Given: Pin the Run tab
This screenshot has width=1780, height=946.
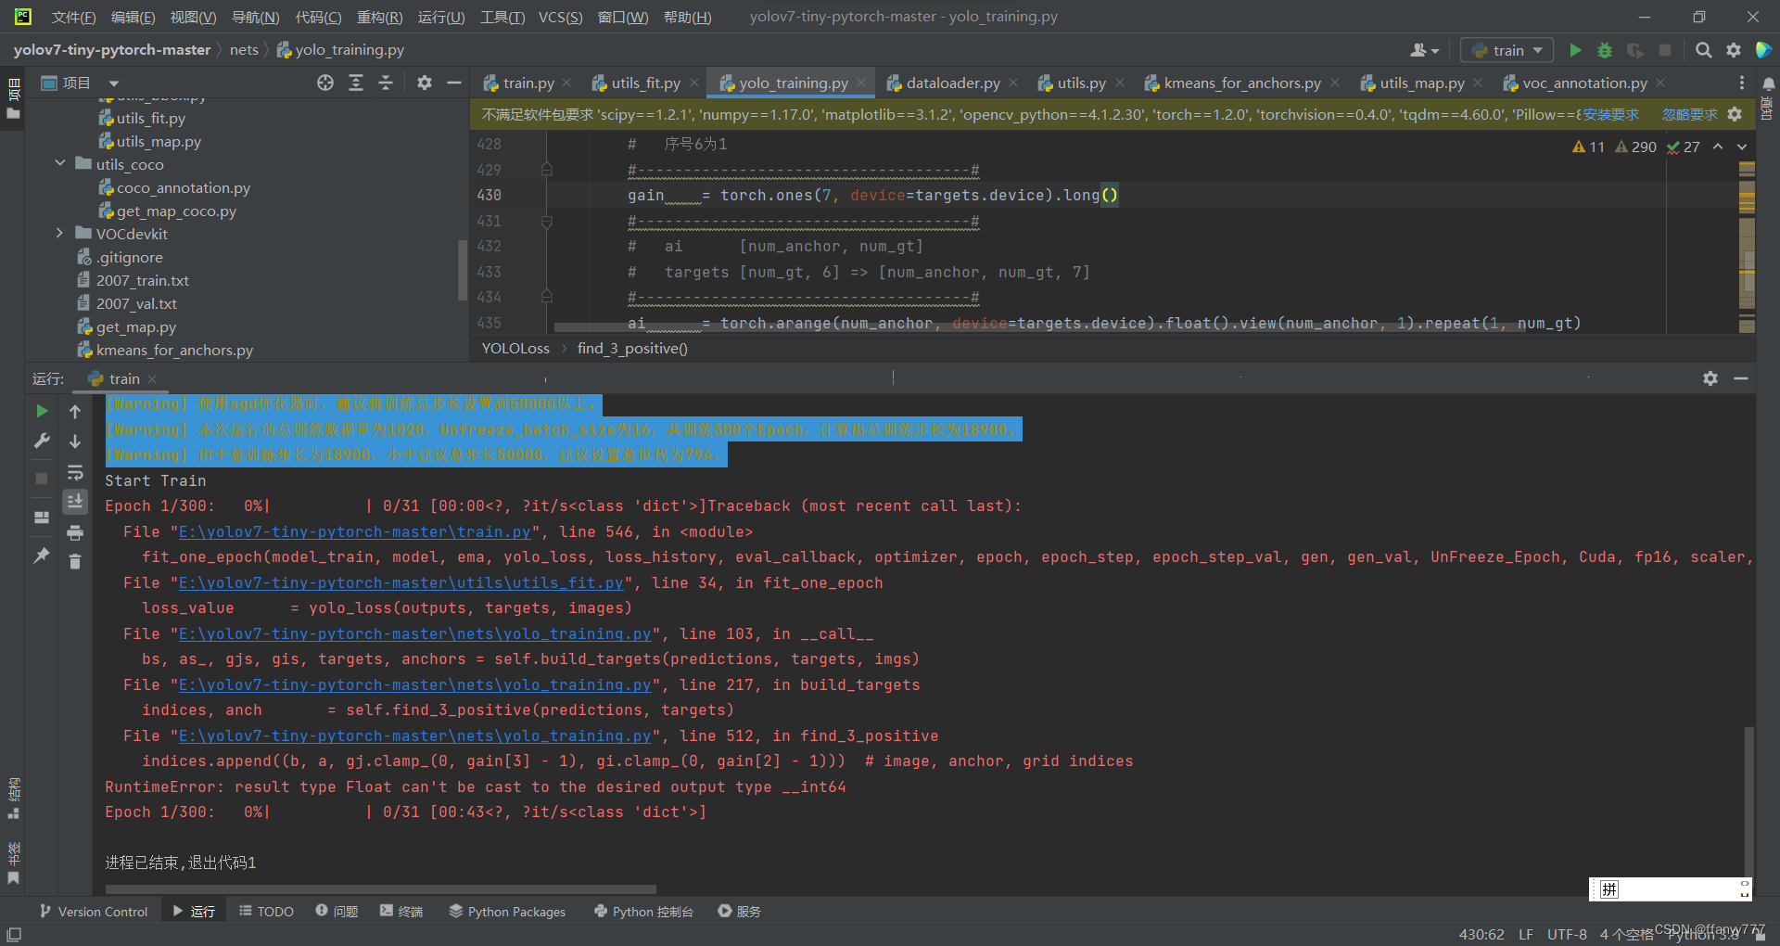Looking at the screenshot, I should [x=42, y=556].
